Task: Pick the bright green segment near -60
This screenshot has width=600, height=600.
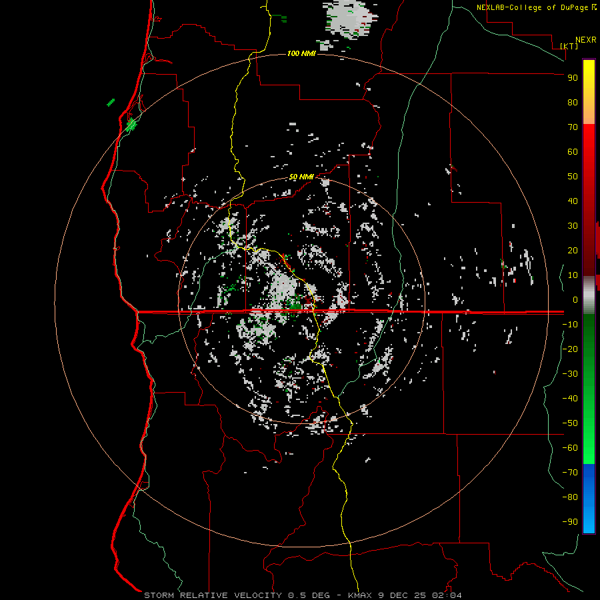Action: (589, 448)
